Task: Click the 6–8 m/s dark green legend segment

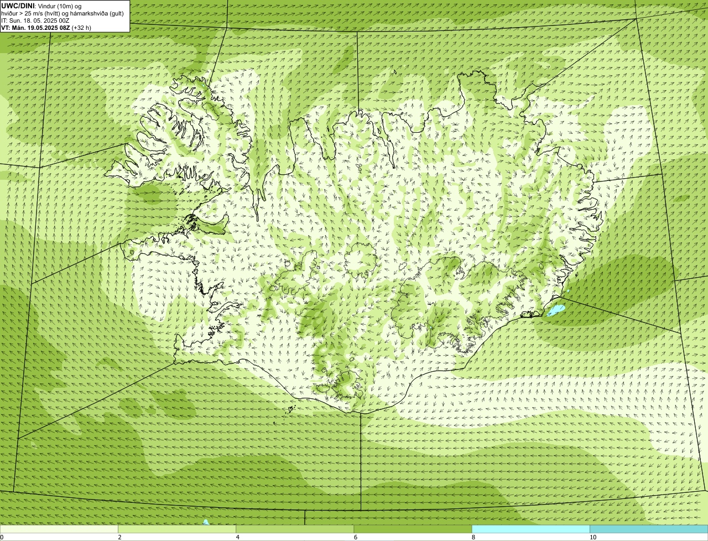Action: click(x=413, y=529)
